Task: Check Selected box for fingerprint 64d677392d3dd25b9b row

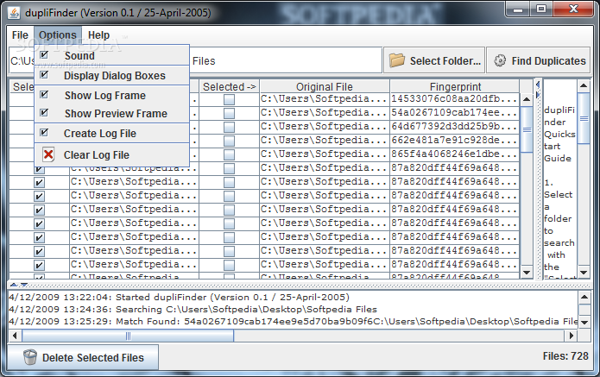Action: click(230, 127)
